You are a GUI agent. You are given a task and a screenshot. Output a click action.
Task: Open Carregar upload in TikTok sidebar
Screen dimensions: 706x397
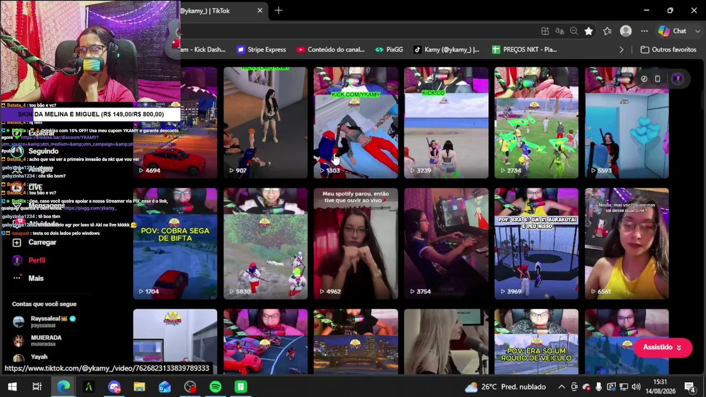[42, 243]
